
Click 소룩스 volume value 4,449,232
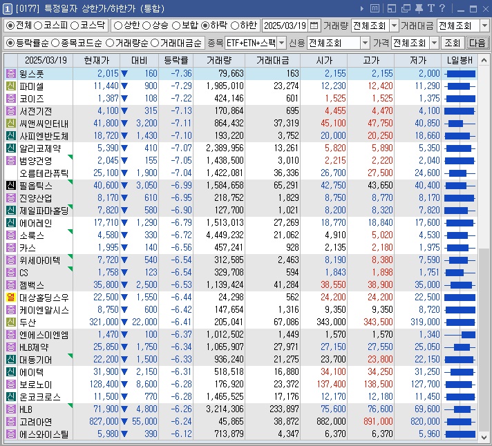(x=225, y=235)
